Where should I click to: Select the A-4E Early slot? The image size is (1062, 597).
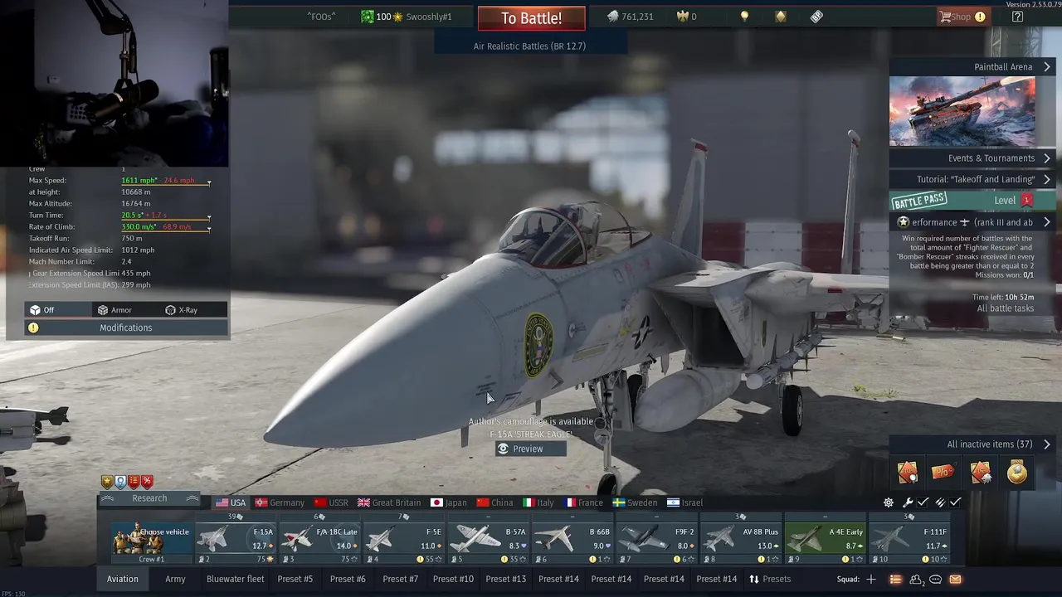[825, 539]
